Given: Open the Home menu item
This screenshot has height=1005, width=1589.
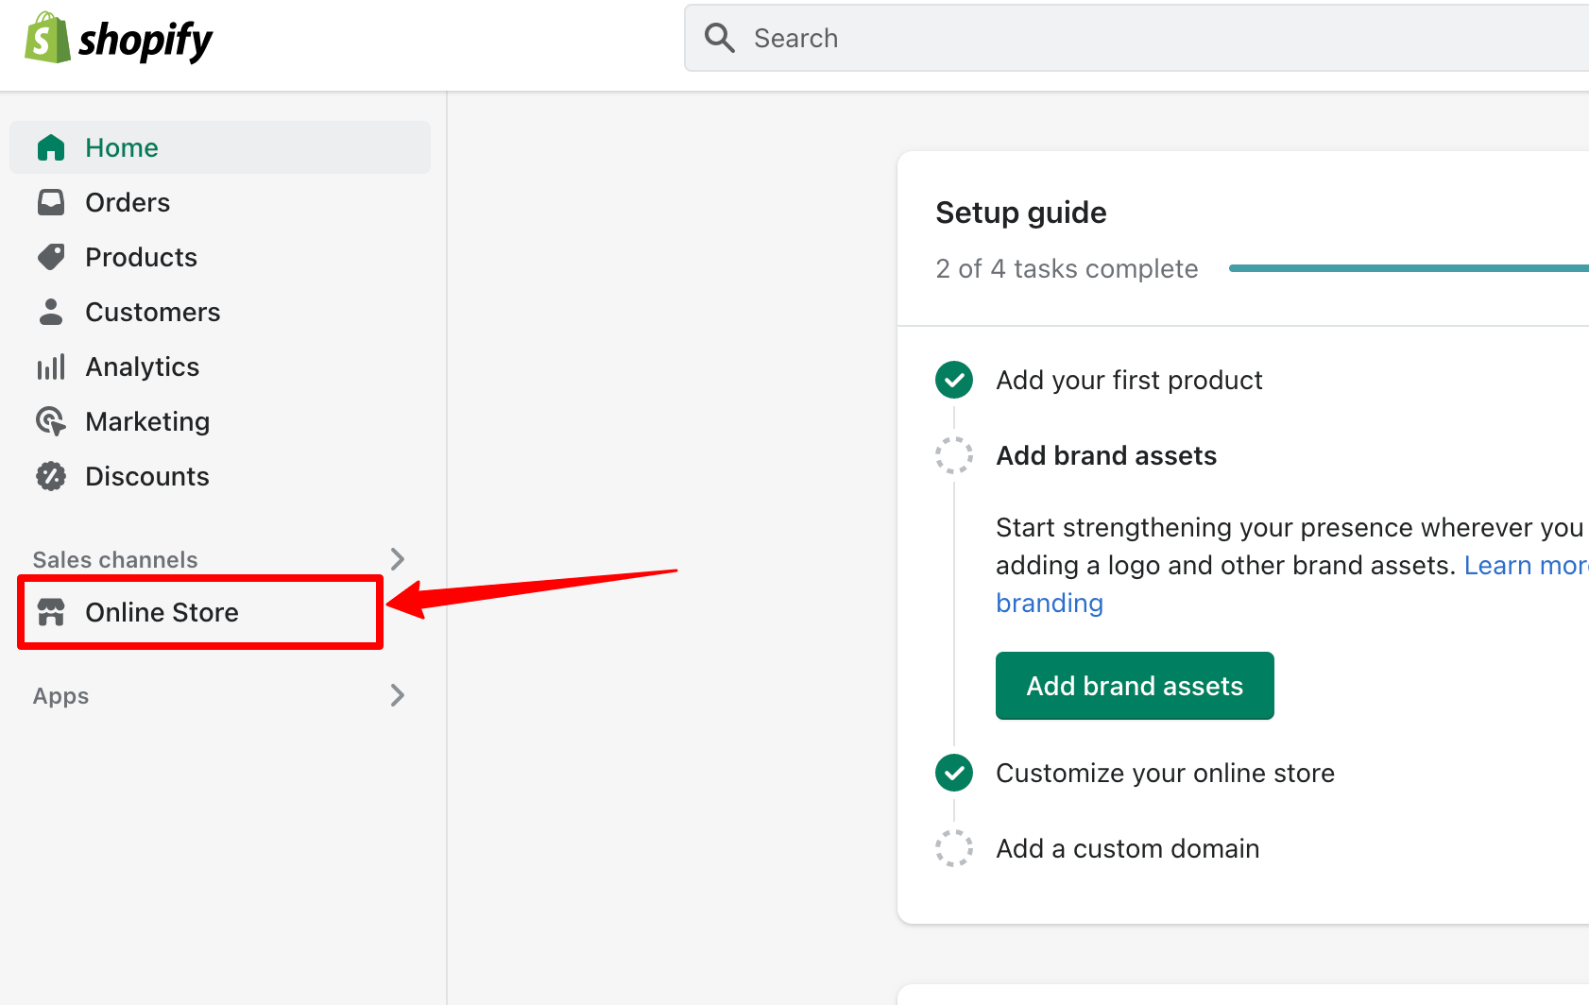Looking at the screenshot, I should tap(122, 147).
